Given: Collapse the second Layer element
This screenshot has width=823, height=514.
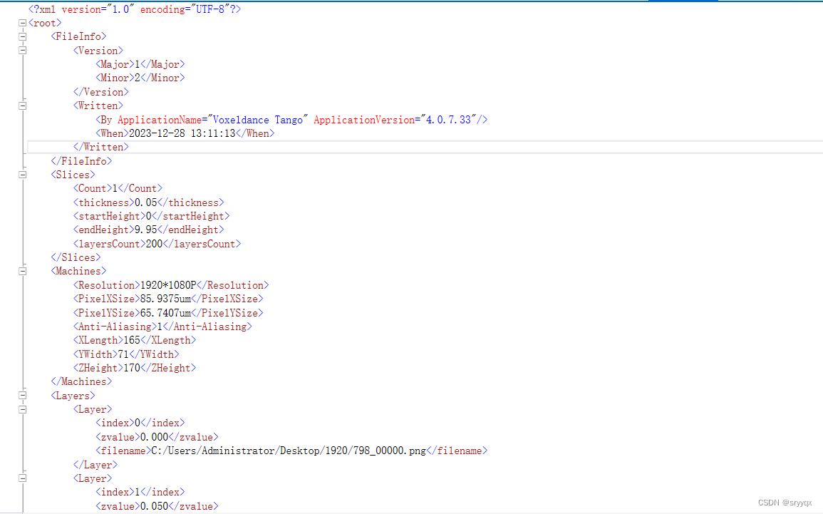Looking at the screenshot, I should (x=22, y=478).
